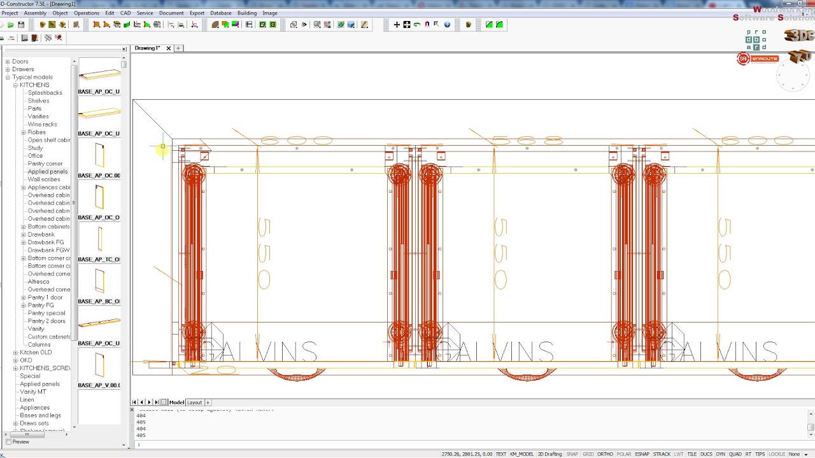The image size is (815, 458).
Task: Click the red magnet snap icon
Action: click(427, 24)
